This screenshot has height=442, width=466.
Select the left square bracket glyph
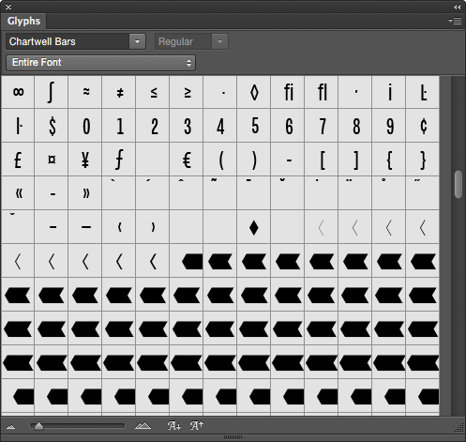[322, 160]
